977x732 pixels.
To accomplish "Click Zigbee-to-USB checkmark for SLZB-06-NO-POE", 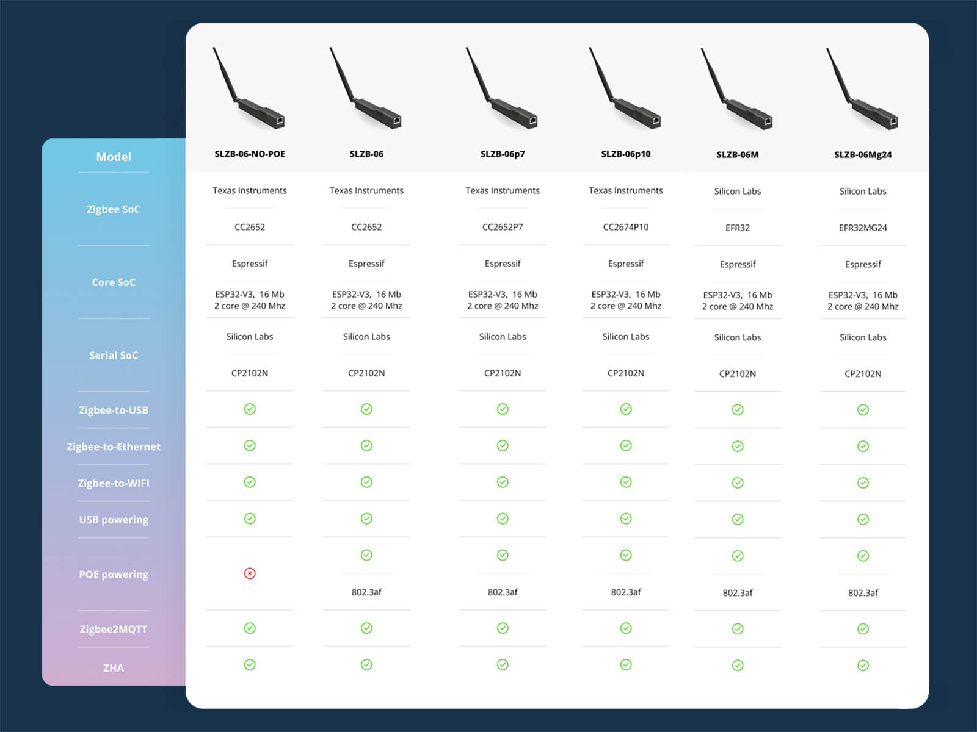I will click(250, 409).
